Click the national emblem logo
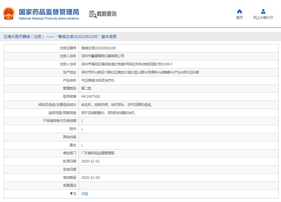The image size is (281, 202). pyautogui.click(x=8, y=14)
